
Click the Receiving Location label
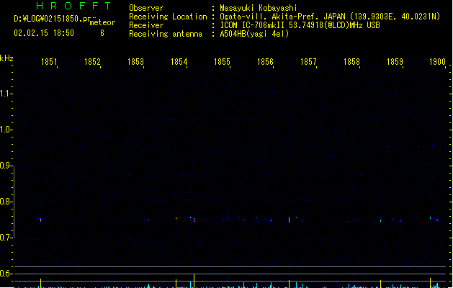168,17
